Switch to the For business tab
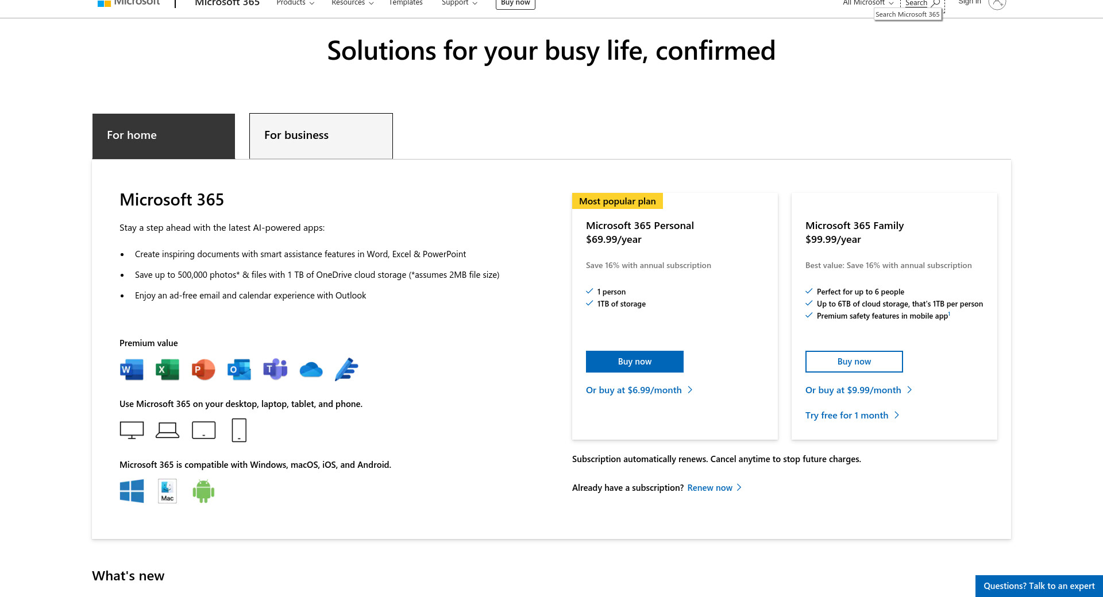1103x597 pixels. click(321, 135)
